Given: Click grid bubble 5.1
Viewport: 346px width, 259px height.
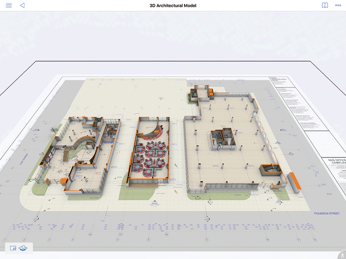Looking at the screenshot, I should (x=121, y=234).
